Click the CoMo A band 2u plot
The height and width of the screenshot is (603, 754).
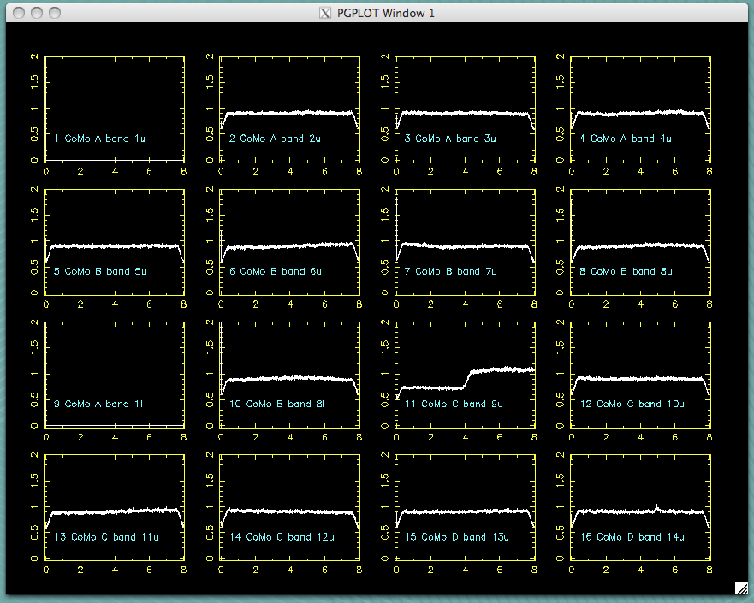pos(290,109)
